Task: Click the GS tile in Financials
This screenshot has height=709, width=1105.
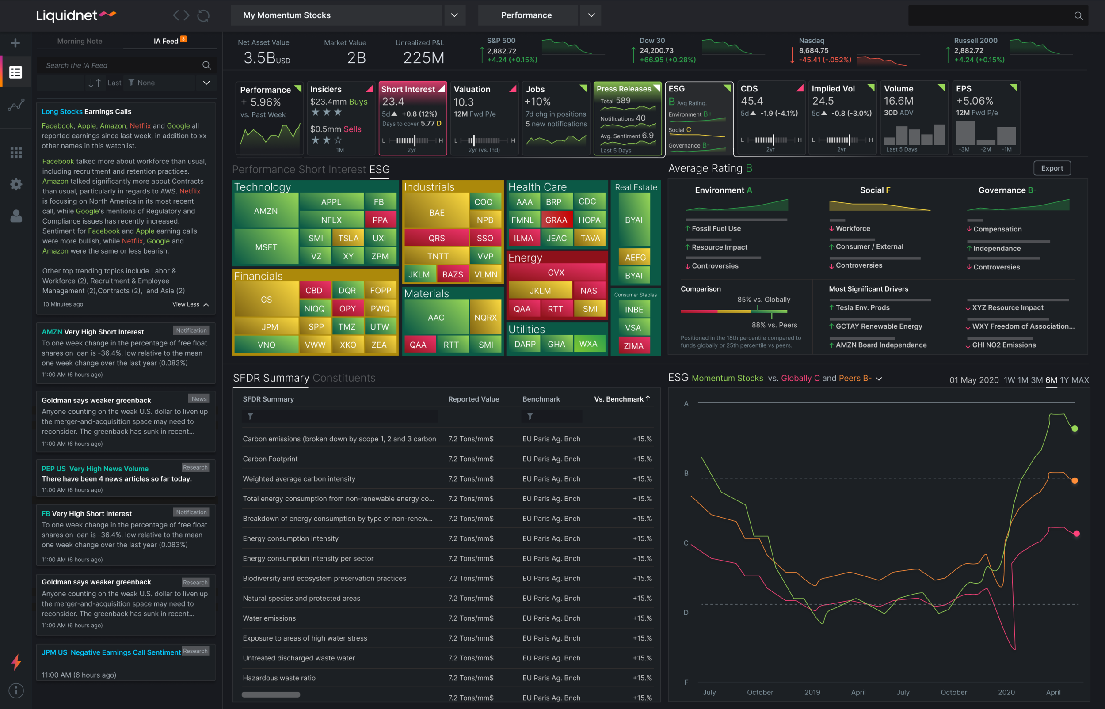Action: (x=266, y=299)
